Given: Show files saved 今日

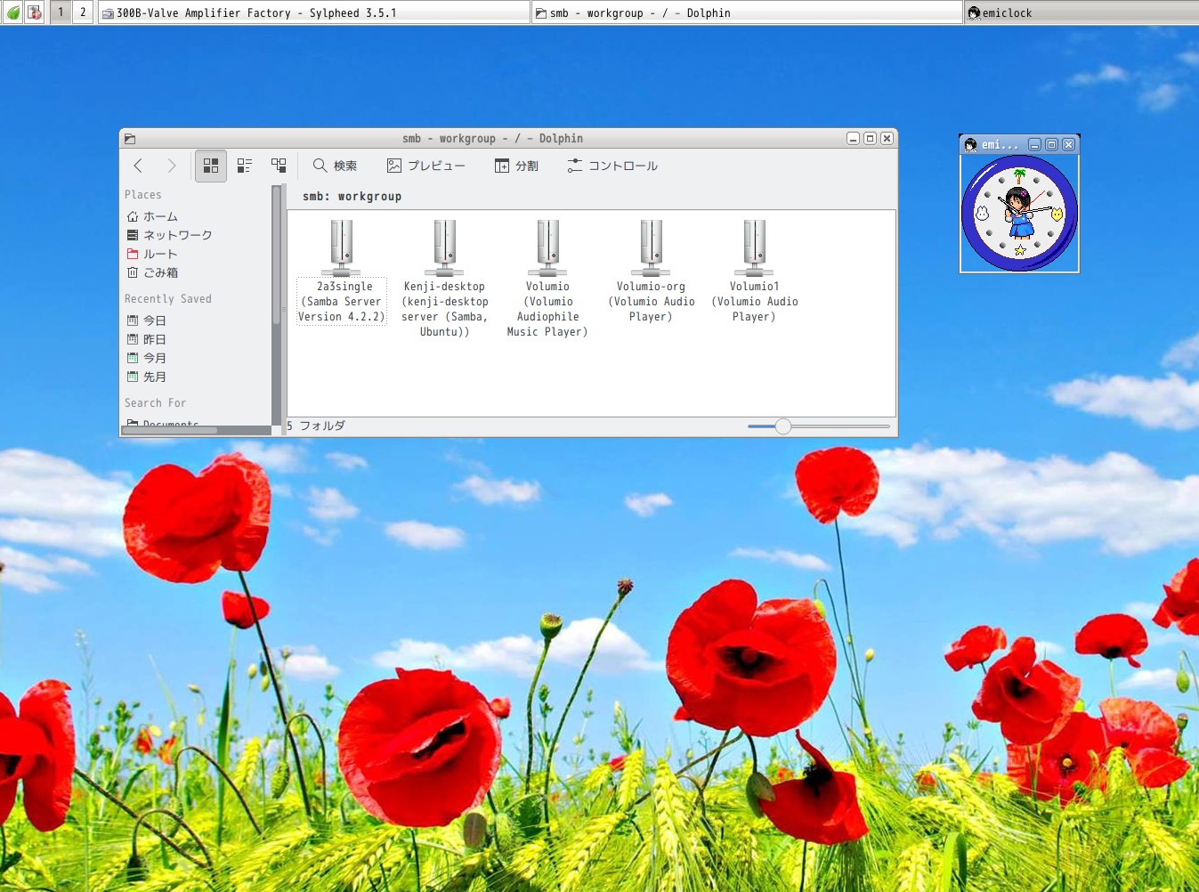Looking at the screenshot, I should point(154,320).
